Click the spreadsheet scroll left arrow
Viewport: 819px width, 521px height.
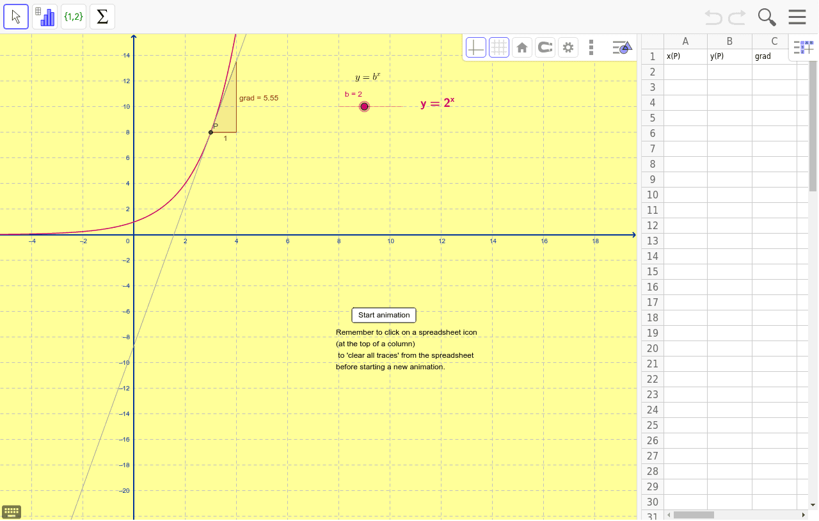pyautogui.click(x=669, y=515)
